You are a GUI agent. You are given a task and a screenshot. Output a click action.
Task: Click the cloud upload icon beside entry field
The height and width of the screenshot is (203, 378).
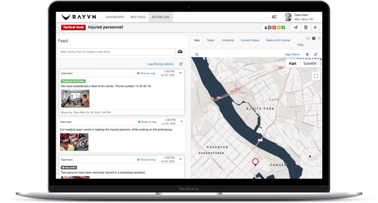pos(180,51)
